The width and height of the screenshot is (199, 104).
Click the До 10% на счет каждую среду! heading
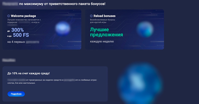point(29,73)
